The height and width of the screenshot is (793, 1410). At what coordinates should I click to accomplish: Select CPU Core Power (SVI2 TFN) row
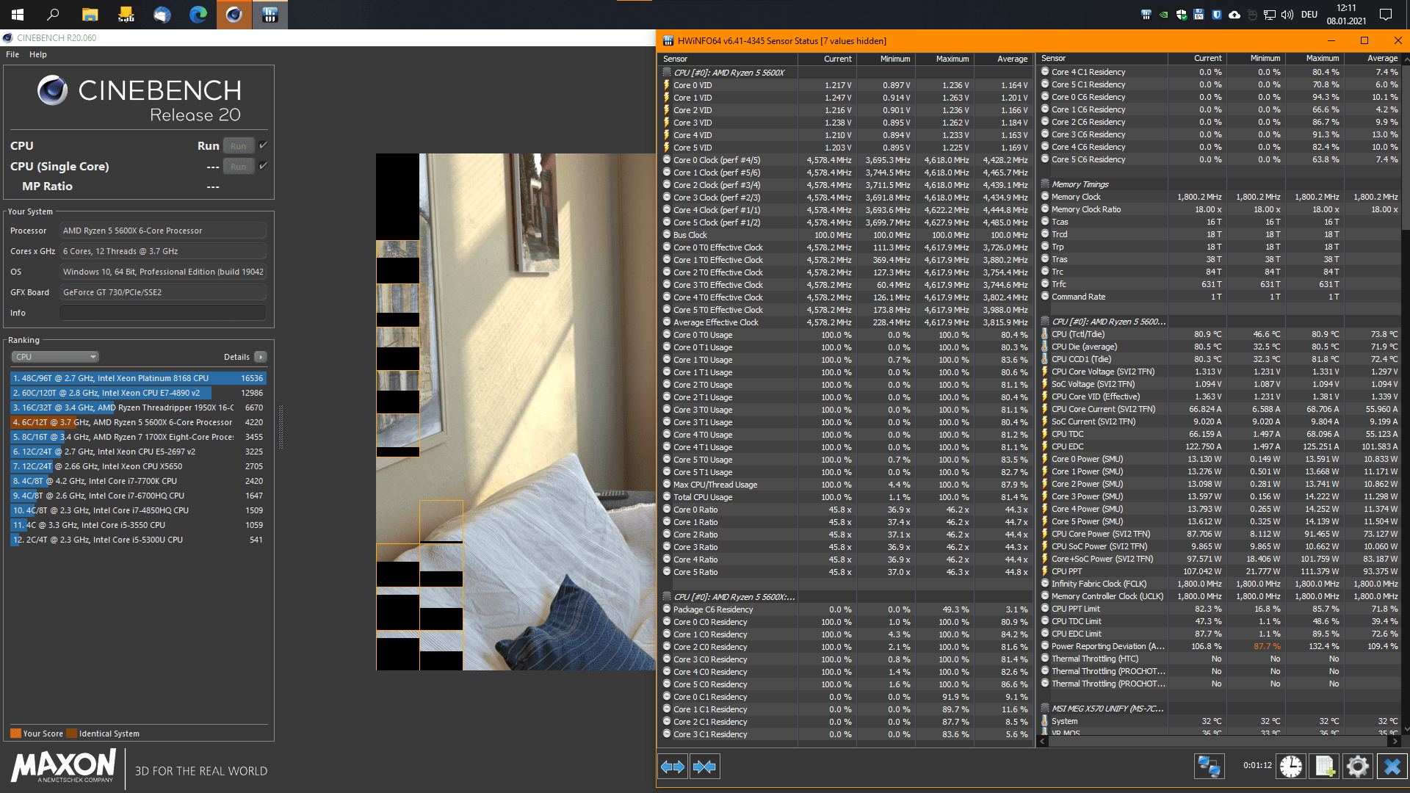click(x=1219, y=534)
